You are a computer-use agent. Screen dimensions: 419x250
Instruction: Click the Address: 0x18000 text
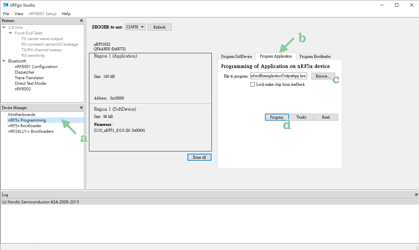[x=109, y=98]
